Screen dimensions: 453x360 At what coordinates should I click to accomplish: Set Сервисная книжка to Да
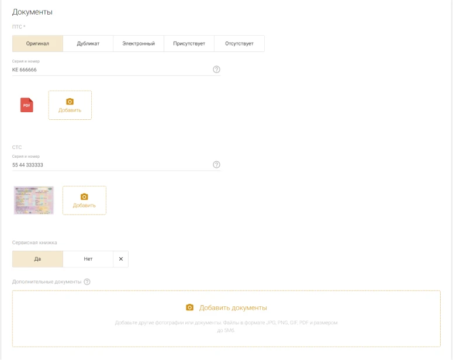coord(37,259)
